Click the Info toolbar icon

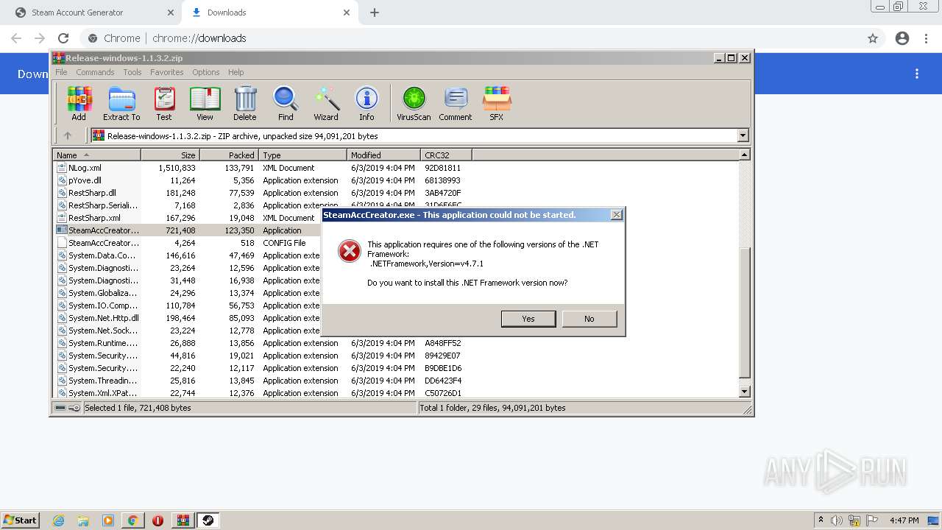pyautogui.click(x=366, y=103)
